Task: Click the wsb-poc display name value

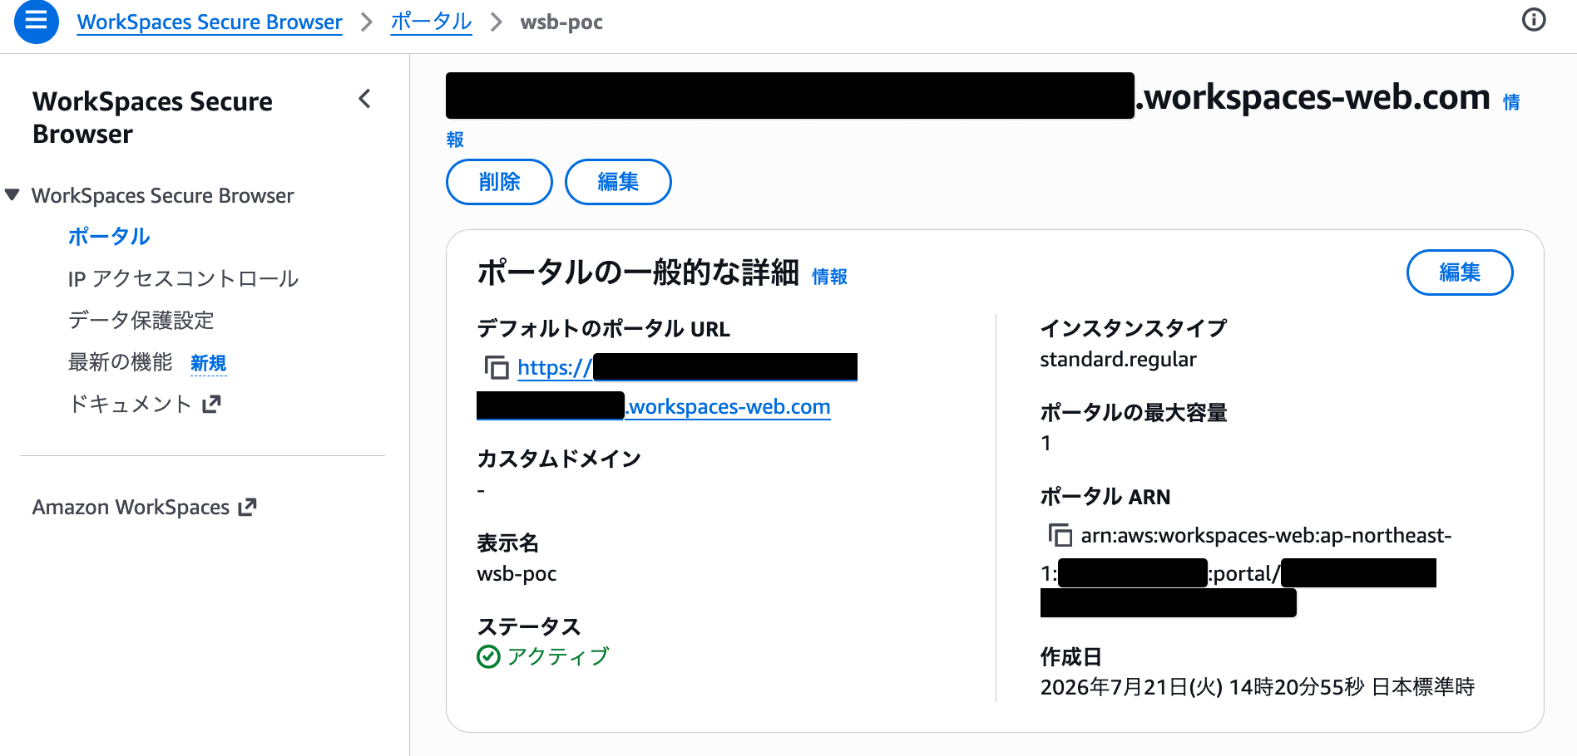Action: coord(517,574)
